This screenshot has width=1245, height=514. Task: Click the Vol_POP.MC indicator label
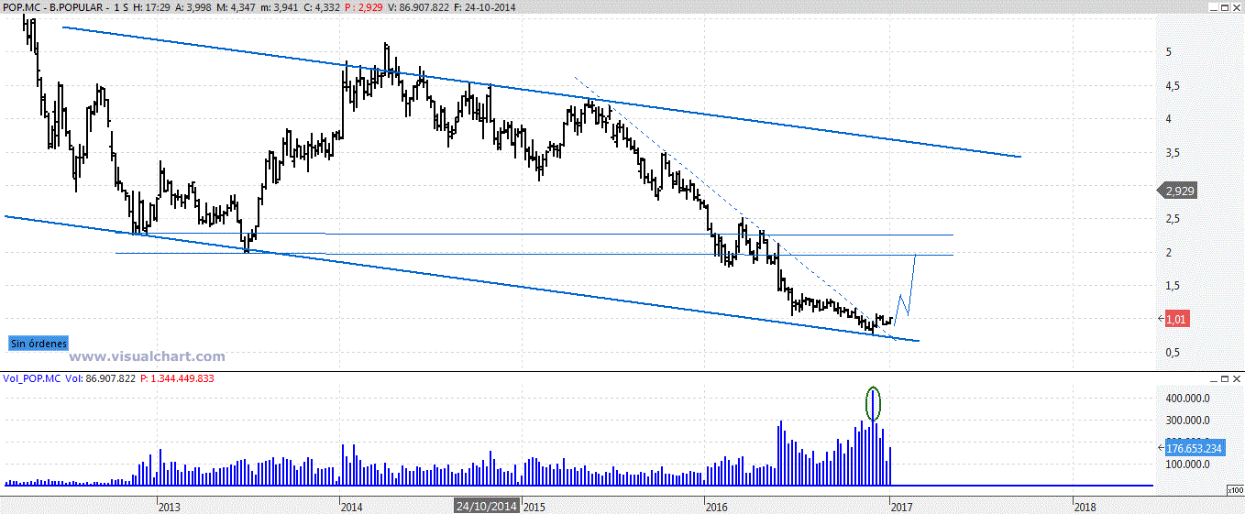(32, 377)
